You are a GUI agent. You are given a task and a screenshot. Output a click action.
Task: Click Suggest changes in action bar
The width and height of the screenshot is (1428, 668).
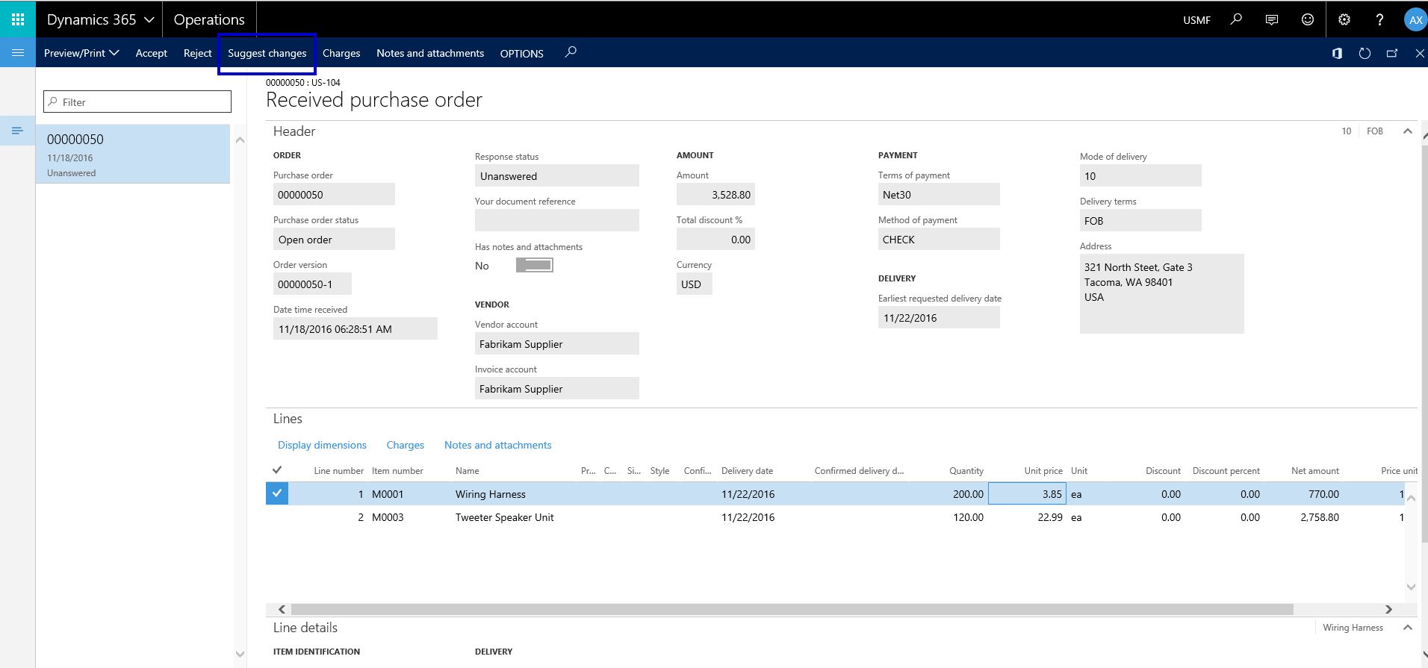tap(267, 53)
